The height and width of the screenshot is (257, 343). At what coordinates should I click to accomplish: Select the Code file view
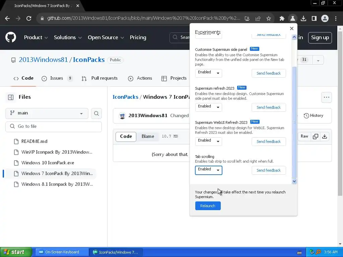click(126, 137)
